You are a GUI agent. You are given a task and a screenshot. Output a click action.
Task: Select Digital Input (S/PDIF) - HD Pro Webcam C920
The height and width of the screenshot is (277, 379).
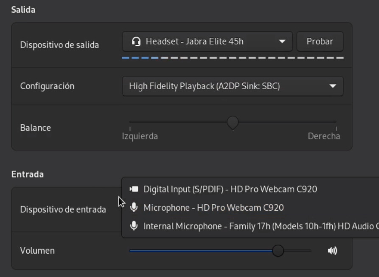tap(250, 189)
